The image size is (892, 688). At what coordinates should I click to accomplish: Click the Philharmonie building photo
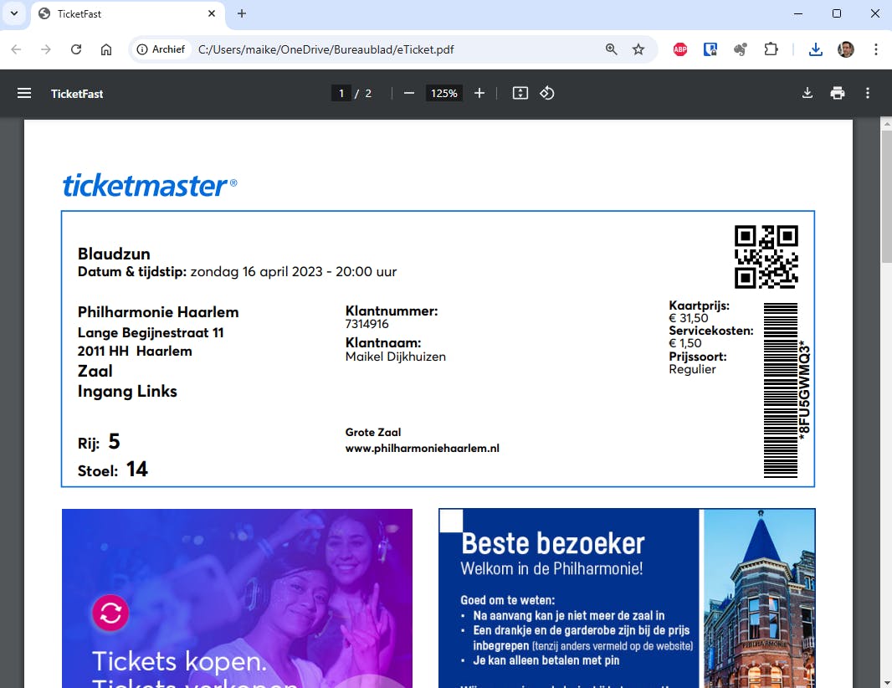759,598
